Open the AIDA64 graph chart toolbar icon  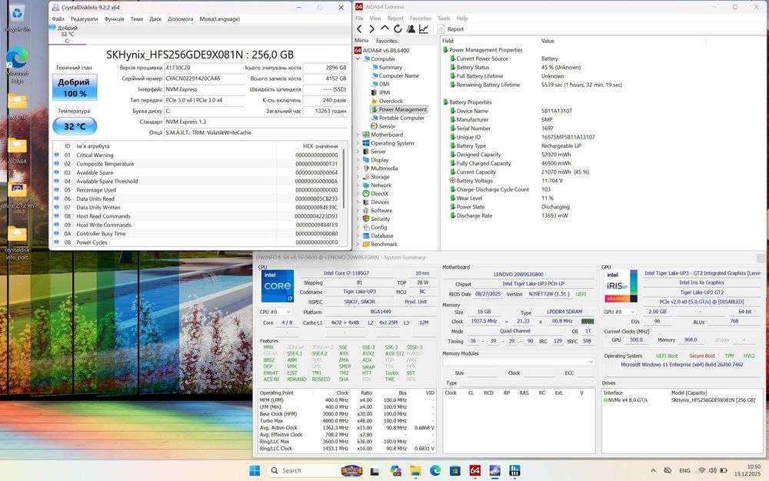point(424,29)
